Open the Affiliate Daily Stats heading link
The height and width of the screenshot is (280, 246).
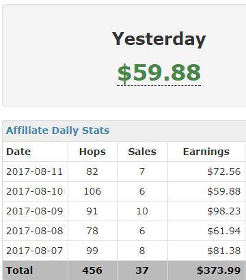58,130
